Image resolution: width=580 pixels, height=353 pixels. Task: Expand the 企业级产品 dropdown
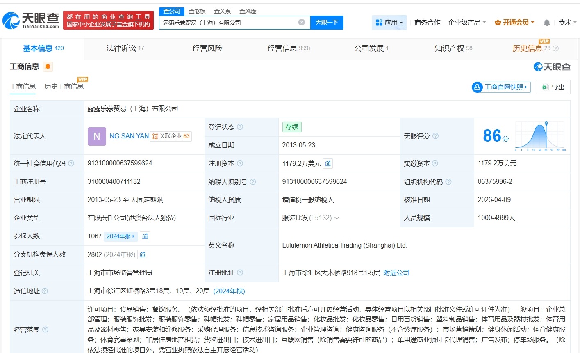click(467, 23)
